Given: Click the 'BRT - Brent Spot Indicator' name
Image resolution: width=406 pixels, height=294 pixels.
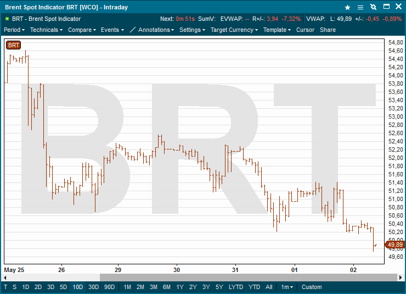Looking at the screenshot, I should point(46,19).
